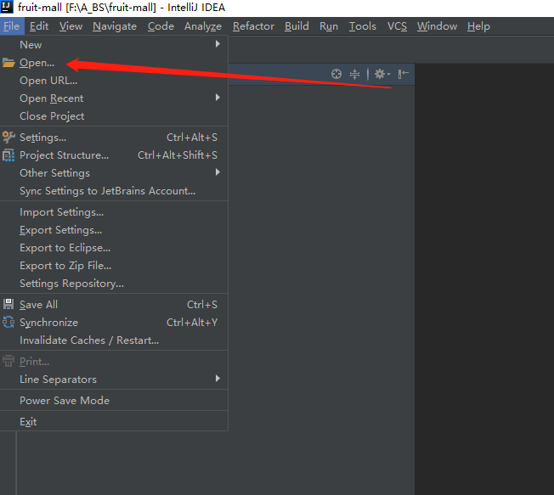554x495 pixels.
Task: Open the View menu
Action: pyautogui.click(x=71, y=26)
